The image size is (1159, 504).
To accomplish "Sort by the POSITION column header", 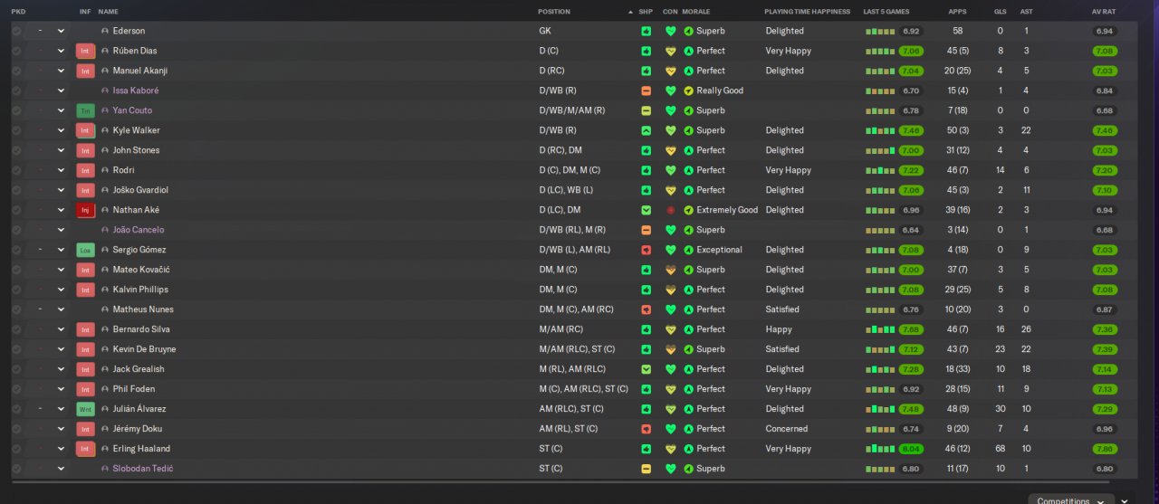I will pos(554,12).
